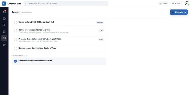Click the Ayuda help button
This screenshot has width=191, height=95.
163,3
